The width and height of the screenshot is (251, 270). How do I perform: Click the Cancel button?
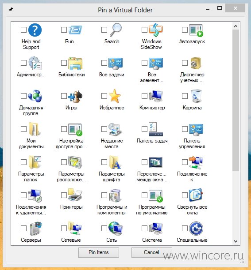[151, 252]
